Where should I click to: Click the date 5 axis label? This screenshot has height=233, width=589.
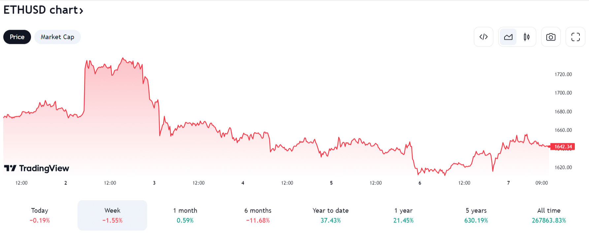coord(331,183)
